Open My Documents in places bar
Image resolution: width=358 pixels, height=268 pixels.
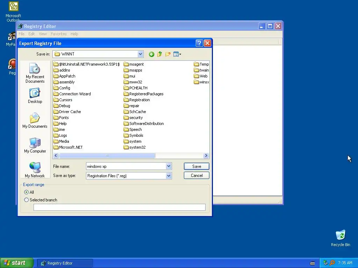tap(35, 120)
